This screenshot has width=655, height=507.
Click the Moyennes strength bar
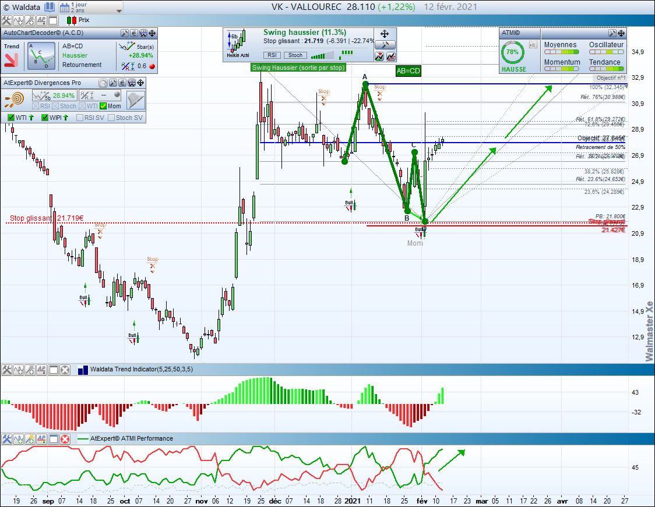(561, 52)
